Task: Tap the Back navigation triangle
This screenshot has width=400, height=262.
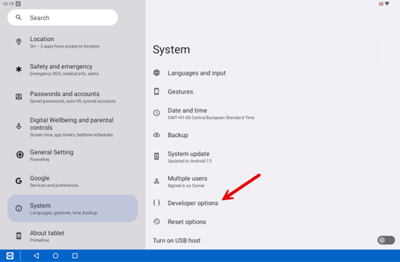Action: (x=36, y=255)
